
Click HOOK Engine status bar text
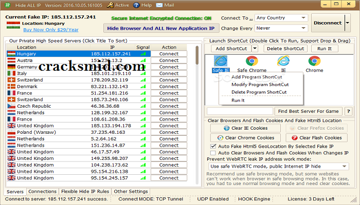click(254, 199)
